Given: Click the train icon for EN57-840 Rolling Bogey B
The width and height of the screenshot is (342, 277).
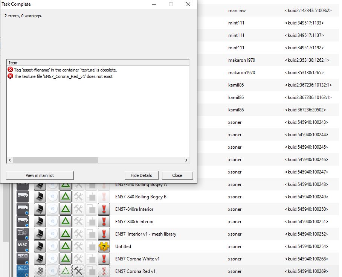Looking at the screenshot, I should (x=23, y=197).
